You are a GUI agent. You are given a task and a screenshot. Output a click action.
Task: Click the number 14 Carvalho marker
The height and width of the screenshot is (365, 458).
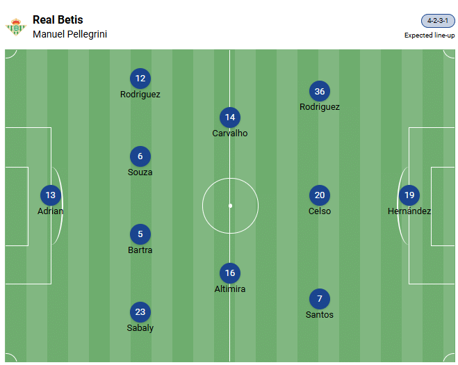pyautogui.click(x=230, y=117)
